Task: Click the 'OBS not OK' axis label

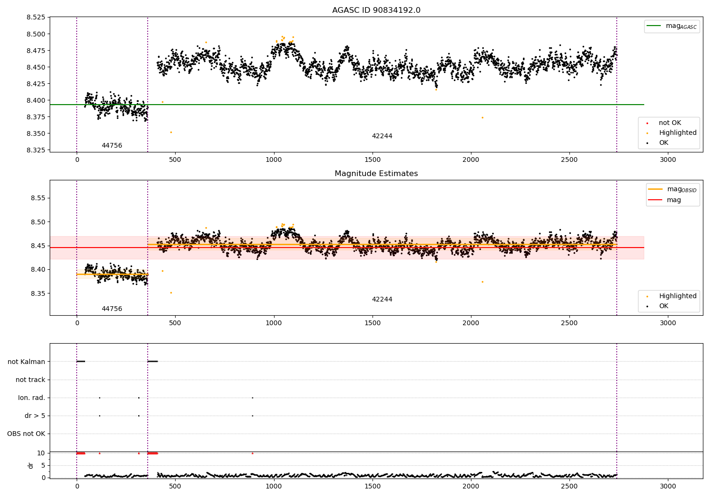Action: 26,434
